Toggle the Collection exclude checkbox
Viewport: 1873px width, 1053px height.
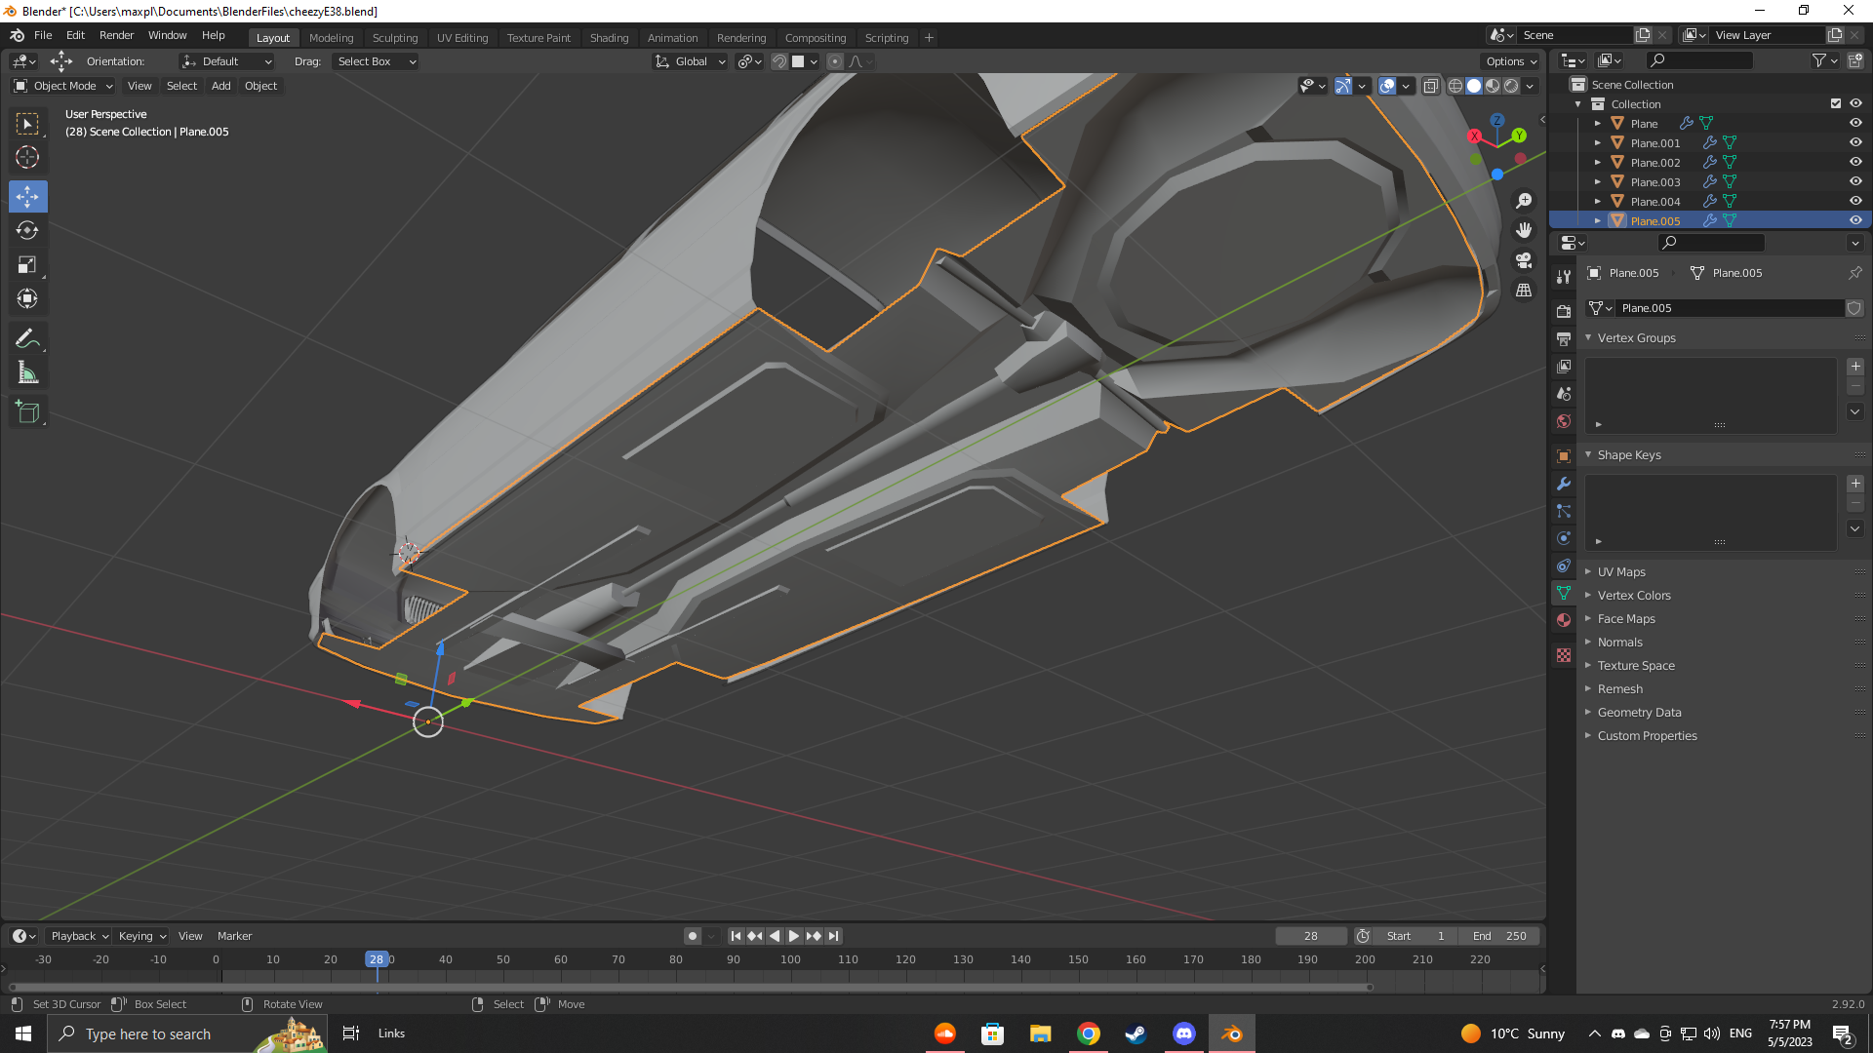1836,104
